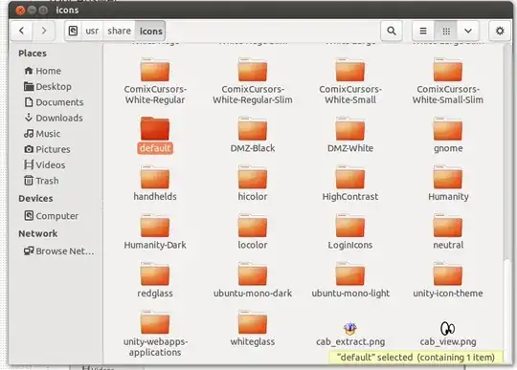The height and width of the screenshot is (370, 517).
Task: Select the LoginIcons folder
Action: tap(350, 231)
